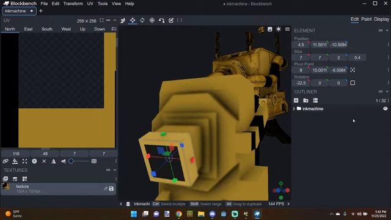The width and height of the screenshot is (391, 220).
Task: Click the texture layout grid-plus icon
Action: [x=24, y=179]
